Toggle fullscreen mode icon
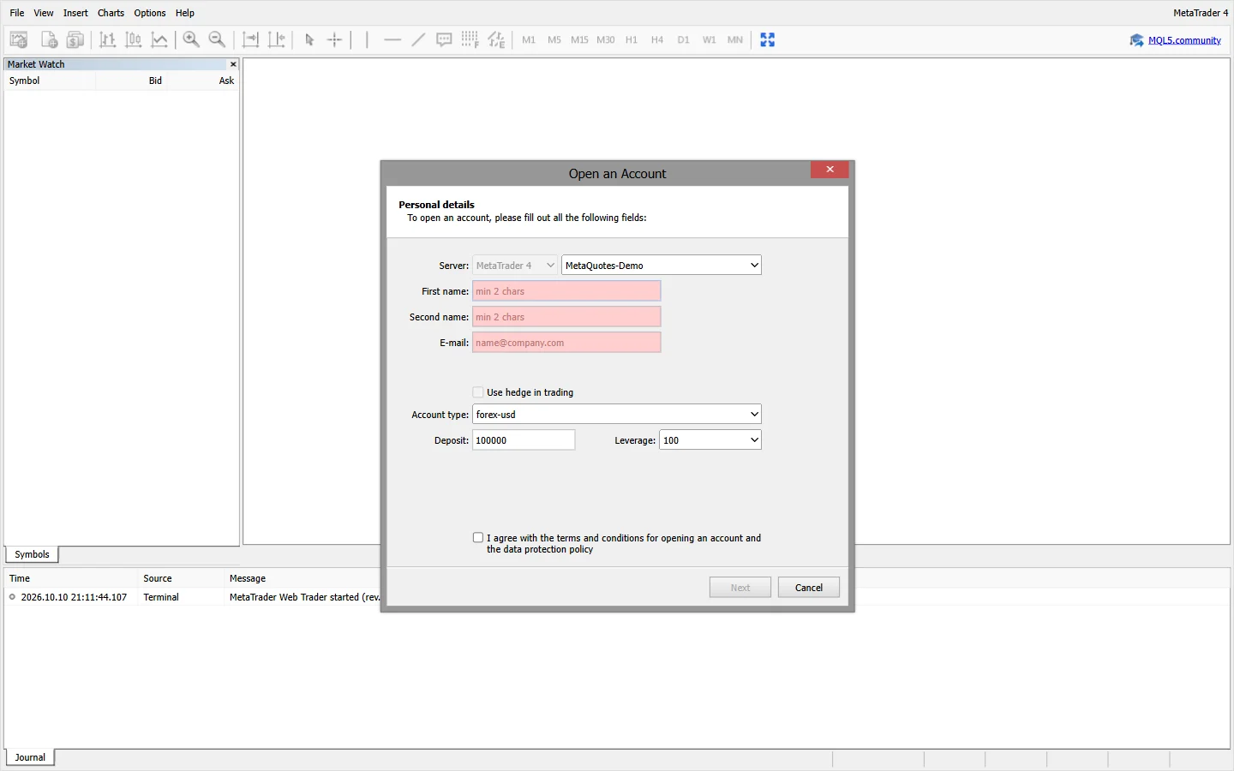Viewport: 1234px width, 771px height. 768,39
